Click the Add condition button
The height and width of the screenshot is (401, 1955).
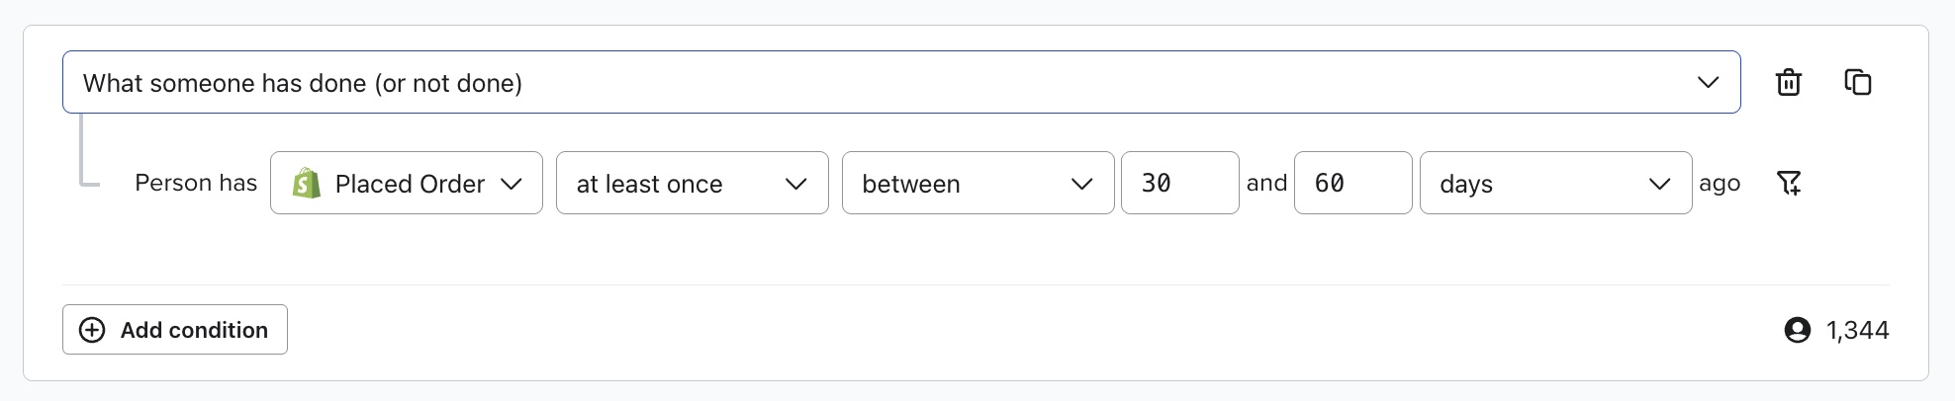[x=175, y=330]
